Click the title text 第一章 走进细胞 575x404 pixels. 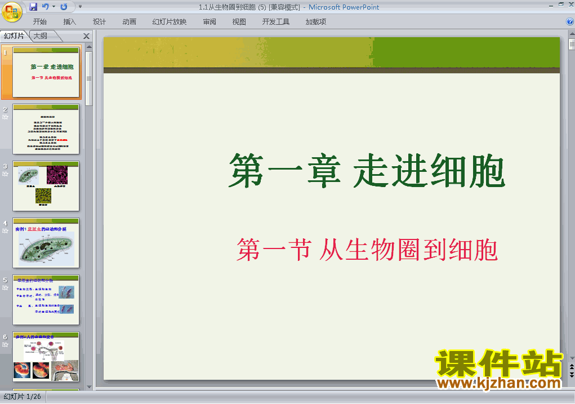(367, 171)
